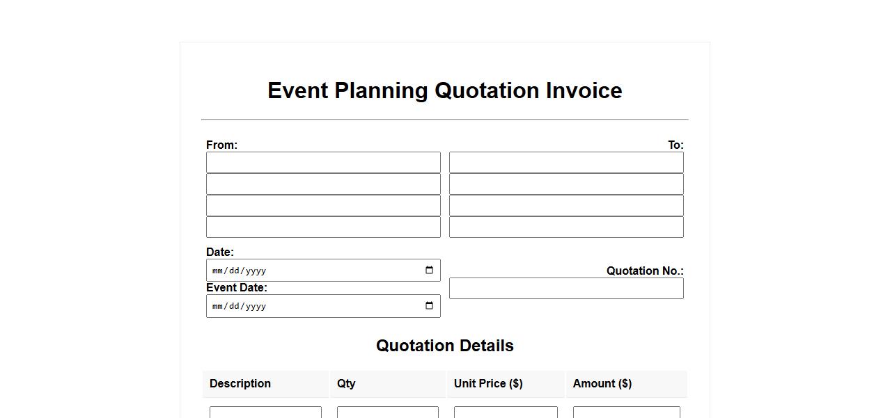
Task: Click the Event Planning Quotation Invoice heading
Action: pos(444,90)
